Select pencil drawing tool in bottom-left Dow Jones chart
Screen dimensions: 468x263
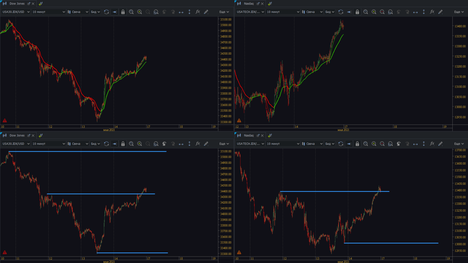206,144
